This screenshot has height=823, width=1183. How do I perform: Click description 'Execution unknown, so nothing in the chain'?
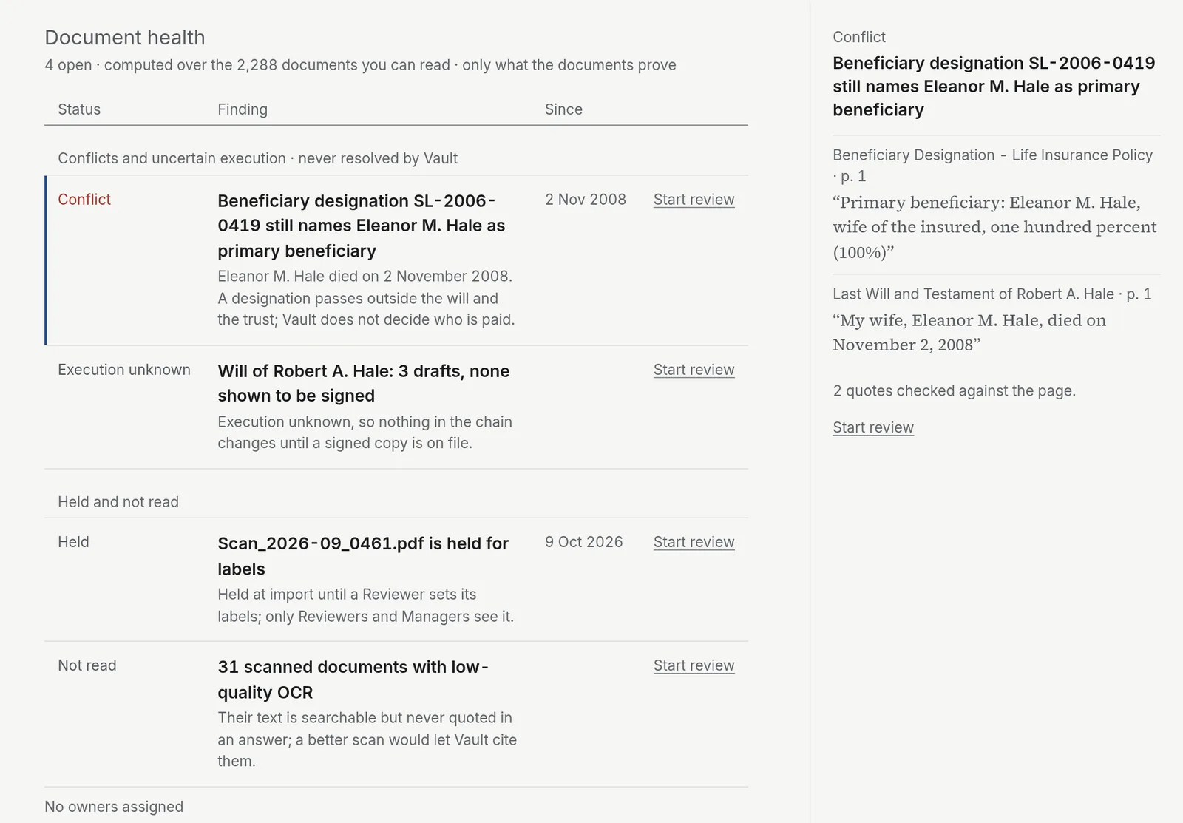[365, 433]
